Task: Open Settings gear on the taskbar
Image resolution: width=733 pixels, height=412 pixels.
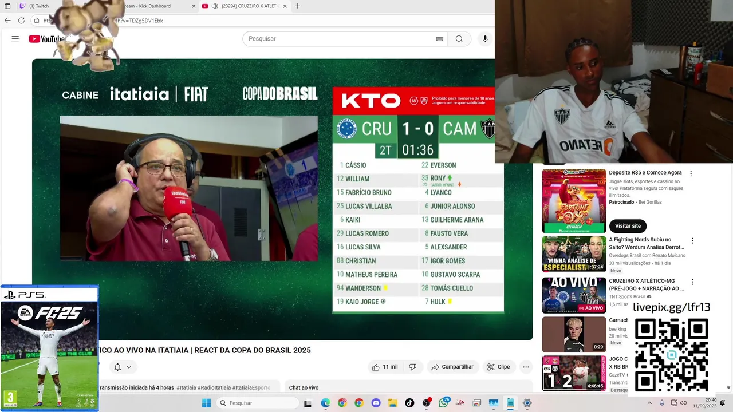Action: point(527,403)
